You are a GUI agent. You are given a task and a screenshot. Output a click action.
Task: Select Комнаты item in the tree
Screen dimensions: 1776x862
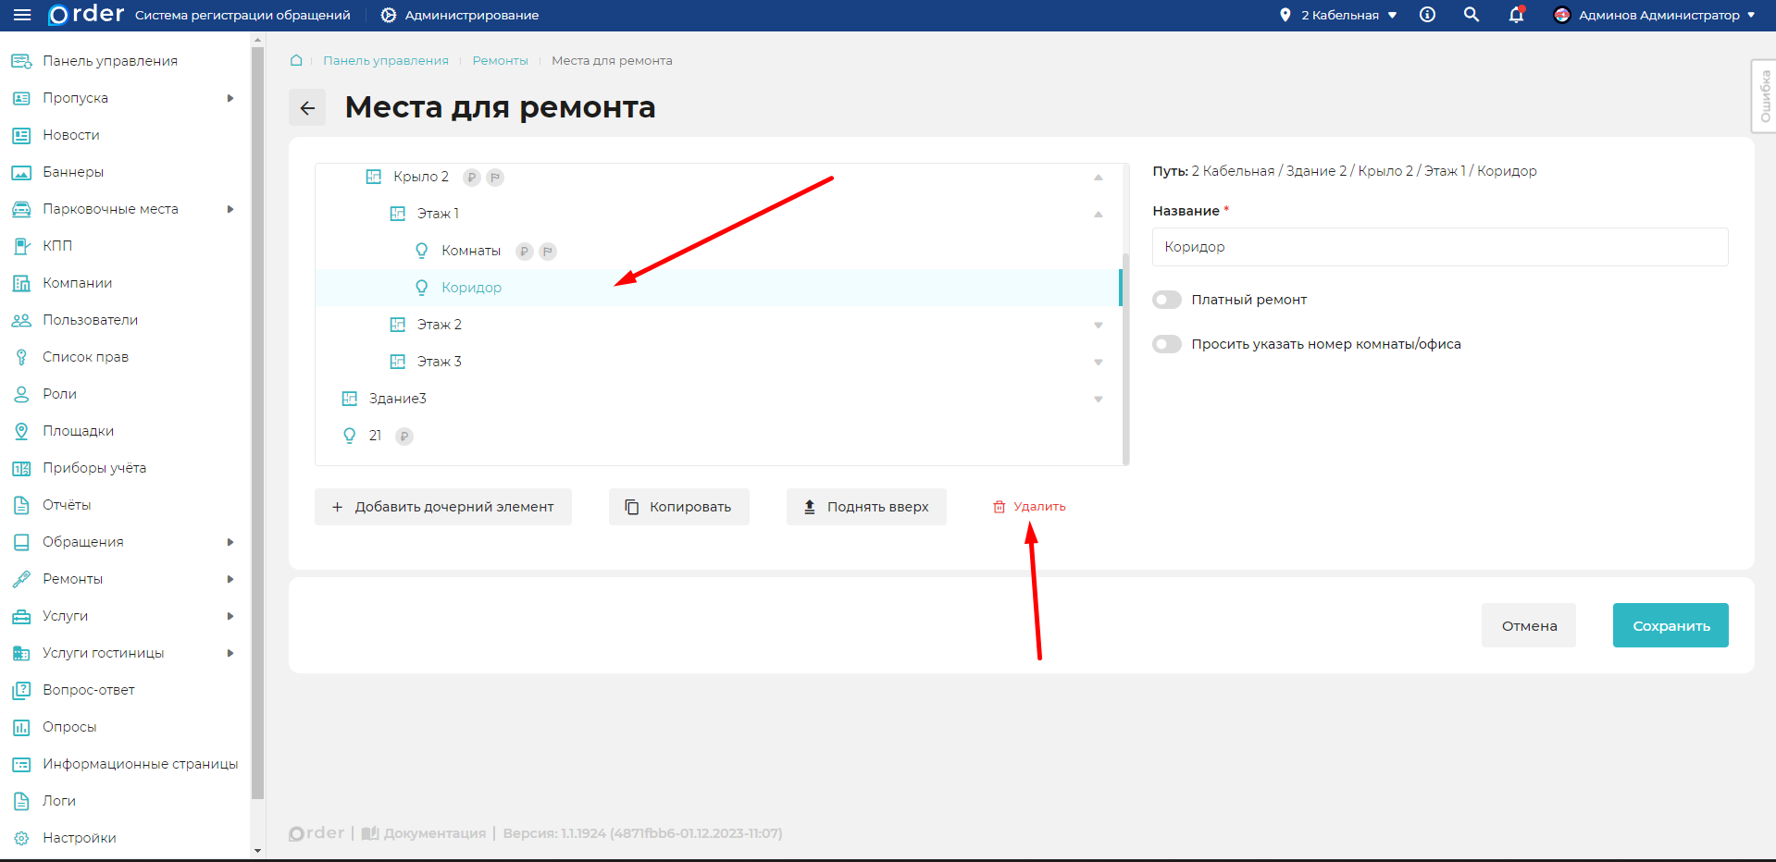470,251
